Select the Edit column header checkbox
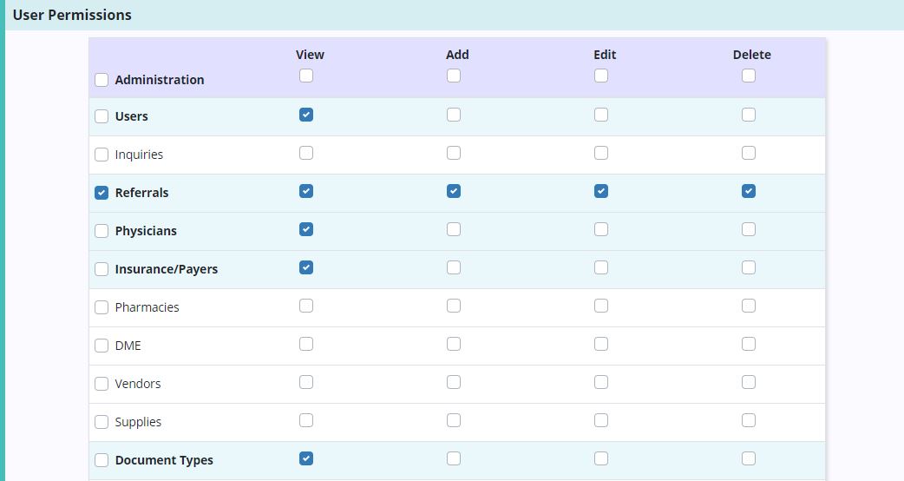 (x=601, y=76)
